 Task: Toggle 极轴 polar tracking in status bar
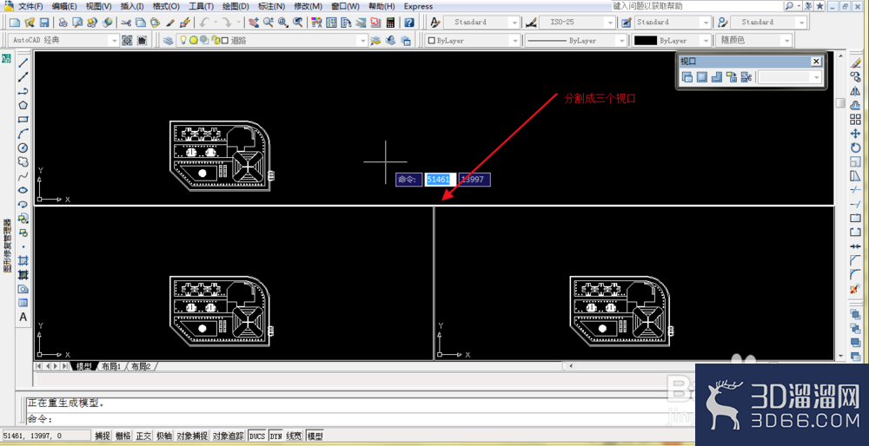164,436
